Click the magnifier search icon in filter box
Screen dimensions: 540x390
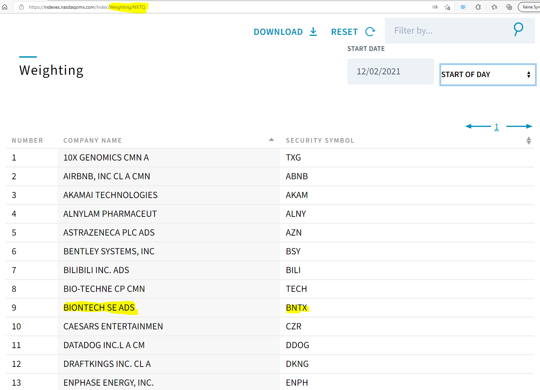pos(518,29)
